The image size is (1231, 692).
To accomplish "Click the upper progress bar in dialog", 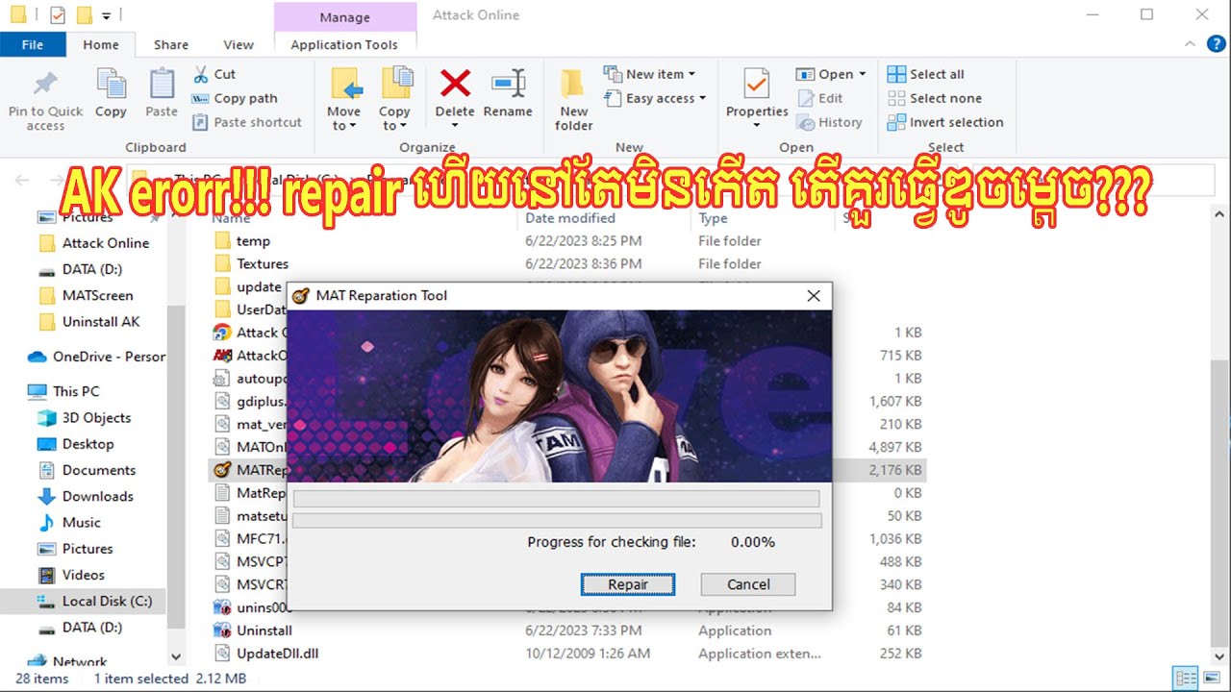I will 556,499.
